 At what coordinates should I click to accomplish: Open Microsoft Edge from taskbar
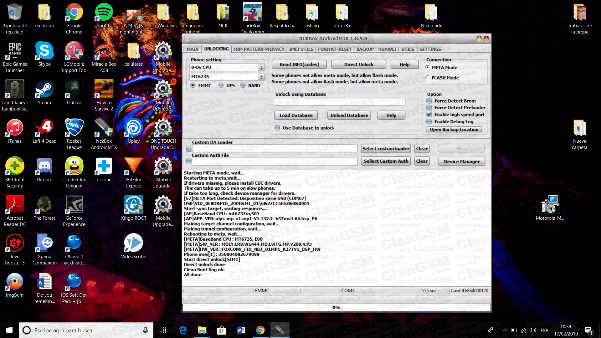(182, 330)
